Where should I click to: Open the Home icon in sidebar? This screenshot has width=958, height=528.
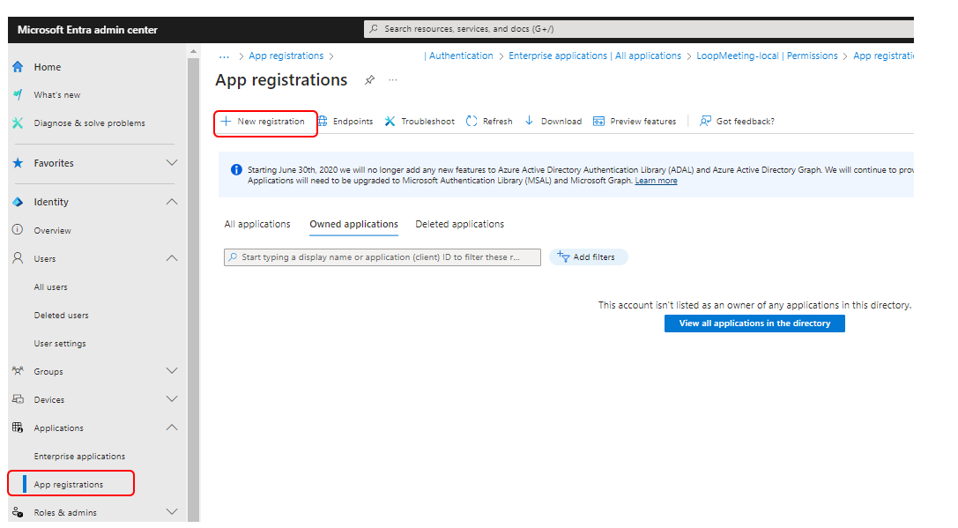[18, 67]
